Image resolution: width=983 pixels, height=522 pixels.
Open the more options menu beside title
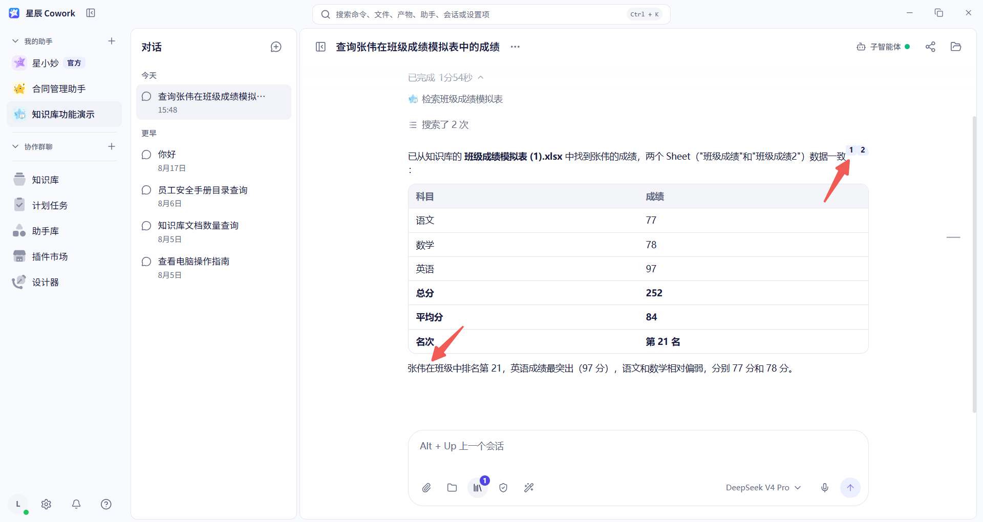pos(515,47)
